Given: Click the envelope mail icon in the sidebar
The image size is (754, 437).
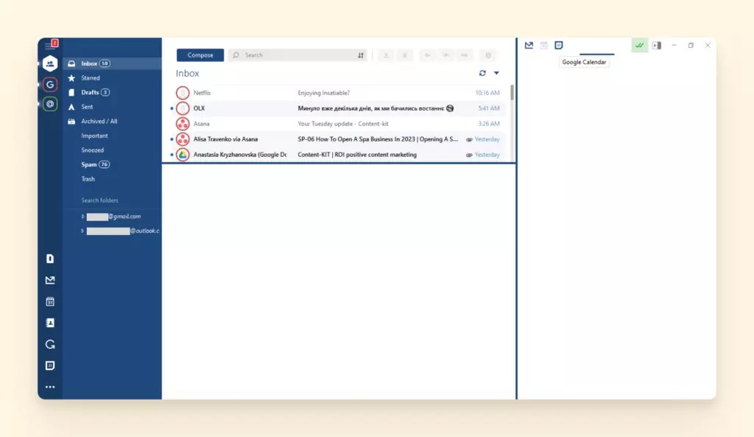Looking at the screenshot, I should [50, 280].
